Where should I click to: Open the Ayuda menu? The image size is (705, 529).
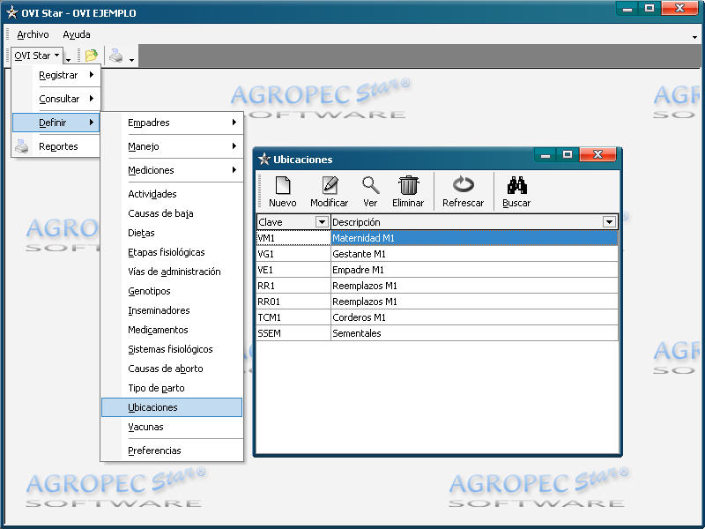[77, 34]
